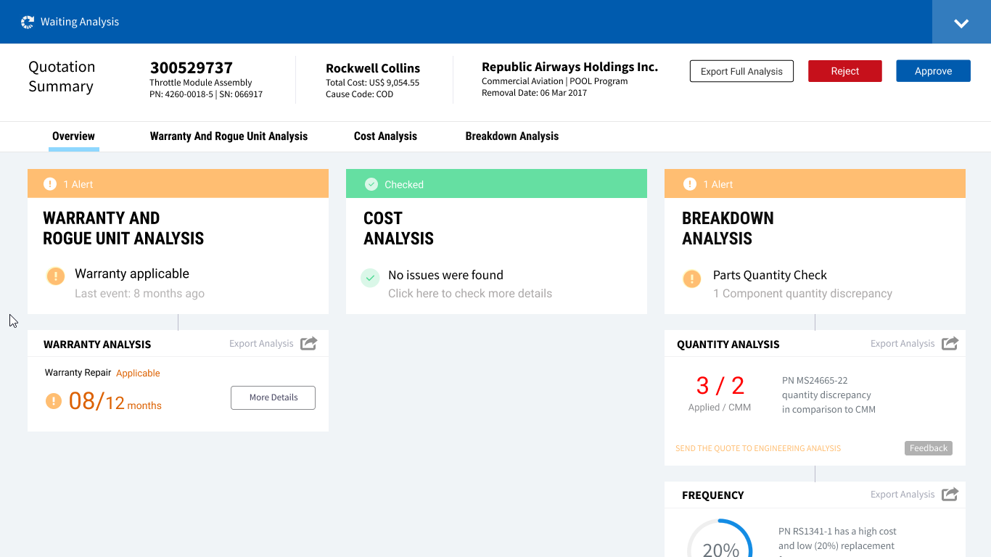Click warning icon beside 08/12 months

[54, 401]
